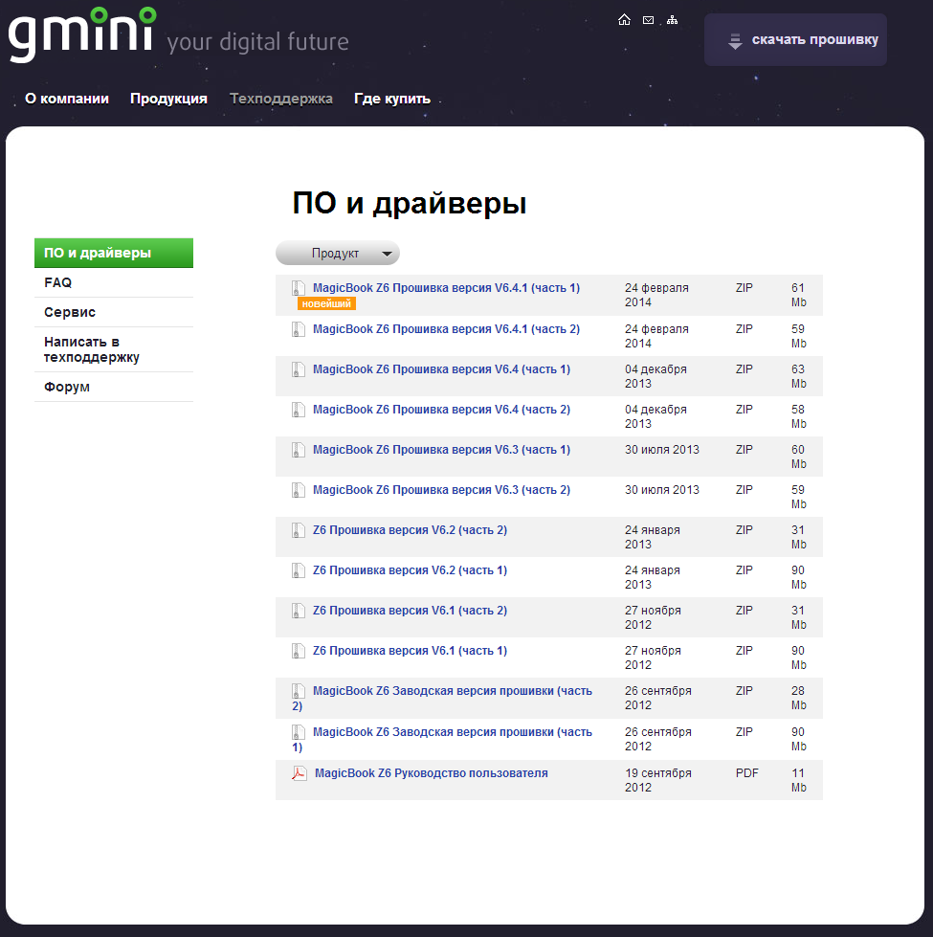Download MagicBook Z6 Прошивка V6.4 (часть 2)
933x937 pixels.
tap(441, 410)
